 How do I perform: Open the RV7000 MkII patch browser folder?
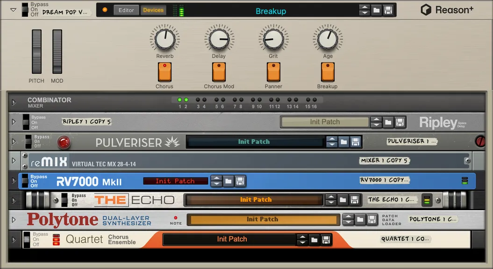(x=229, y=181)
